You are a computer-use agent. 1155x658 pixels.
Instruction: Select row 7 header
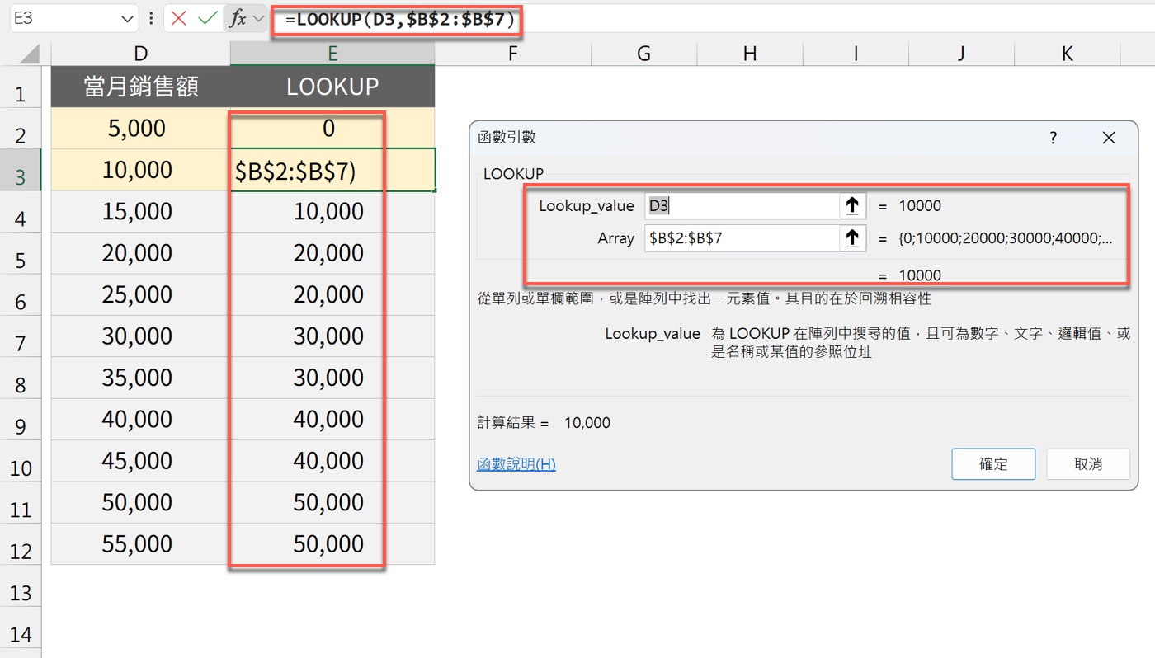(21, 336)
